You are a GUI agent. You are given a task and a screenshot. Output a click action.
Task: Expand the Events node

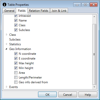tap(7, 87)
